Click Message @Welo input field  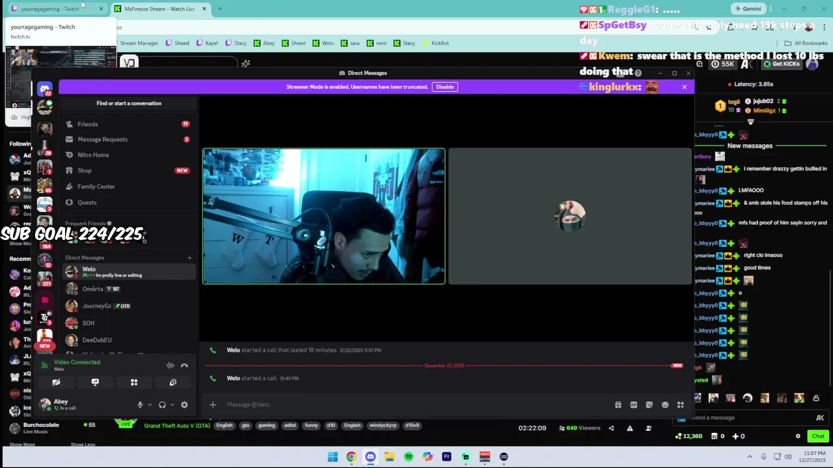[x=416, y=404]
